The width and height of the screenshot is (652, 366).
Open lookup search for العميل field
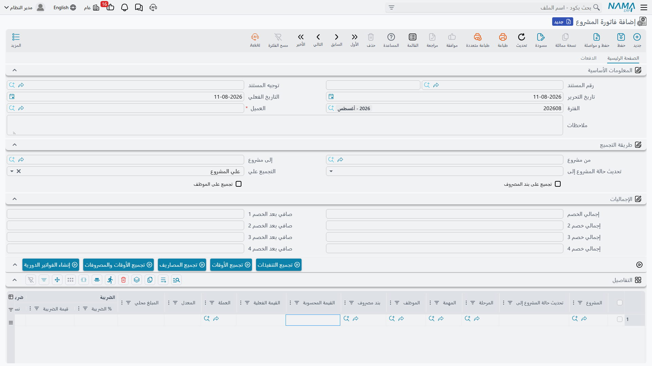tap(12, 108)
